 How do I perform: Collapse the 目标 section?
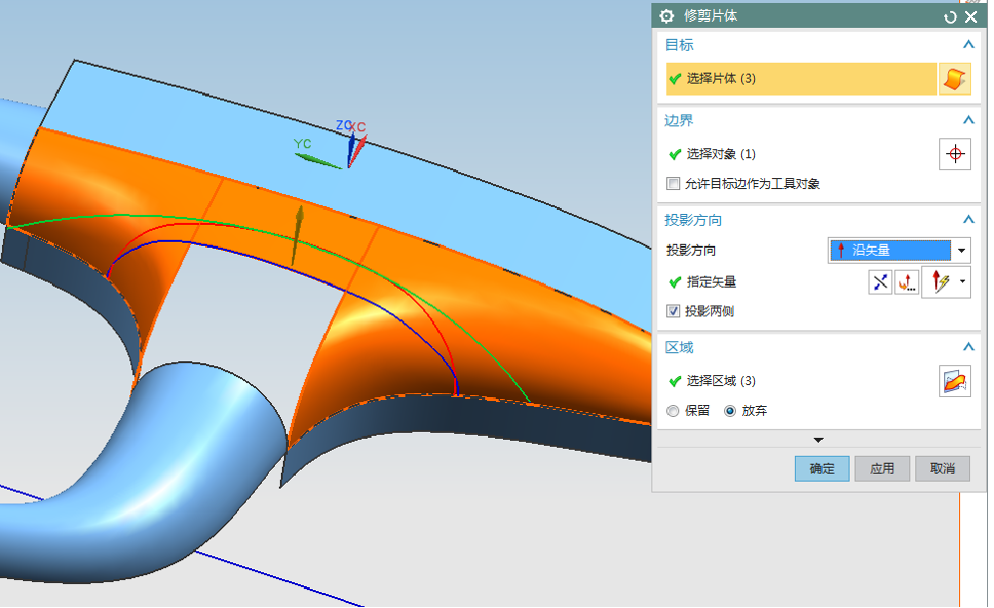(x=967, y=45)
